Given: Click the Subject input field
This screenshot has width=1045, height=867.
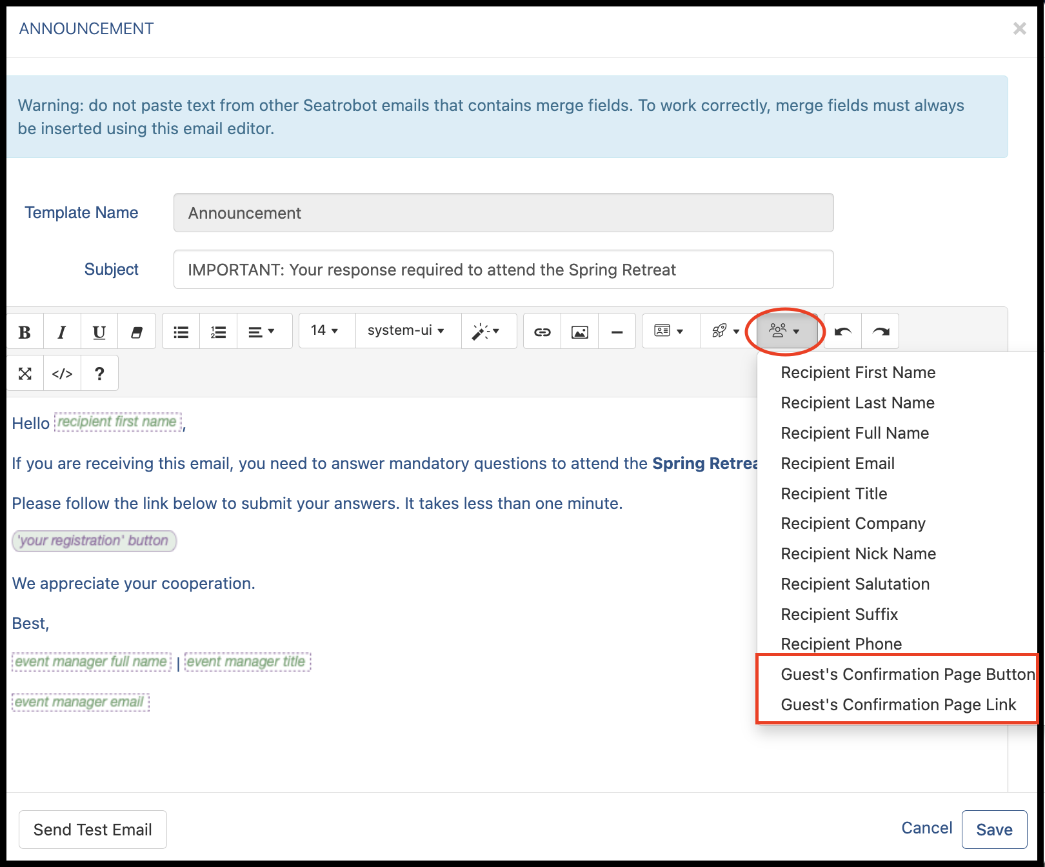Looking at the screenshot, I should [504, 270].
